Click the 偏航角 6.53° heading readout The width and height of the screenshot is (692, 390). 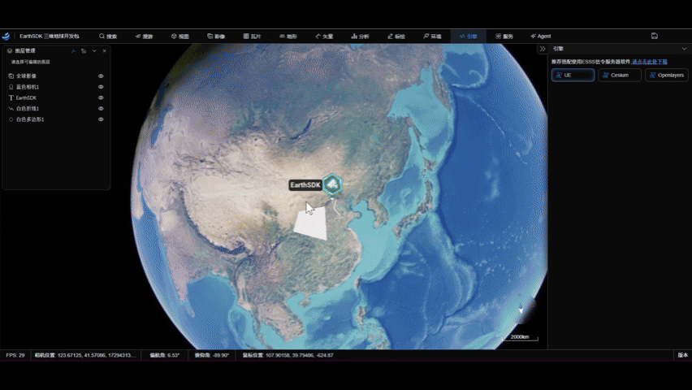[x=165, y=355]
